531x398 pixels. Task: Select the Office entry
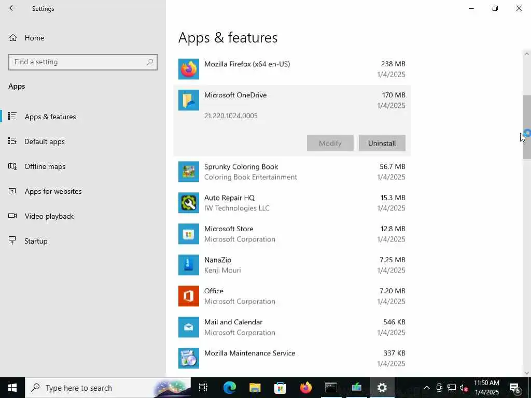(x=292, y=296)
